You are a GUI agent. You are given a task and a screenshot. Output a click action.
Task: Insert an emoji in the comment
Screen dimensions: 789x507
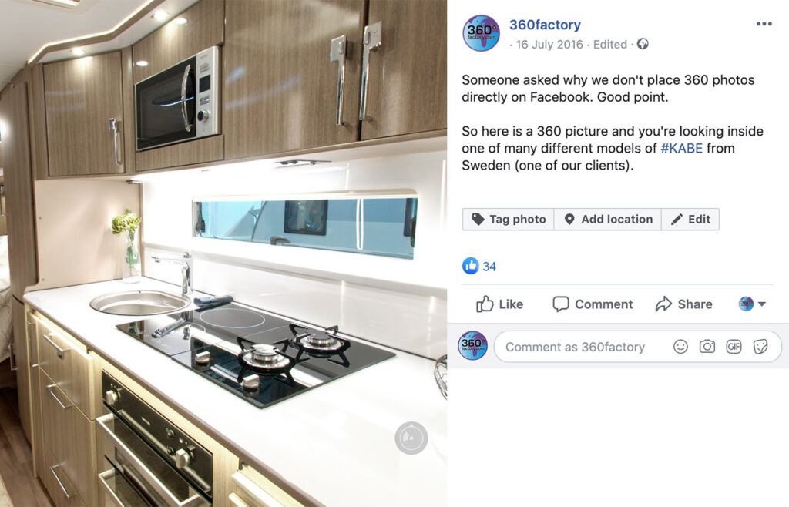[x=680, y=347]
